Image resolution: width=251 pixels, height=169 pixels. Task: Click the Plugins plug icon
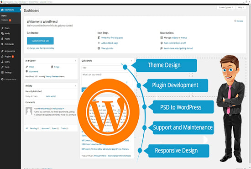click(2, 57)
